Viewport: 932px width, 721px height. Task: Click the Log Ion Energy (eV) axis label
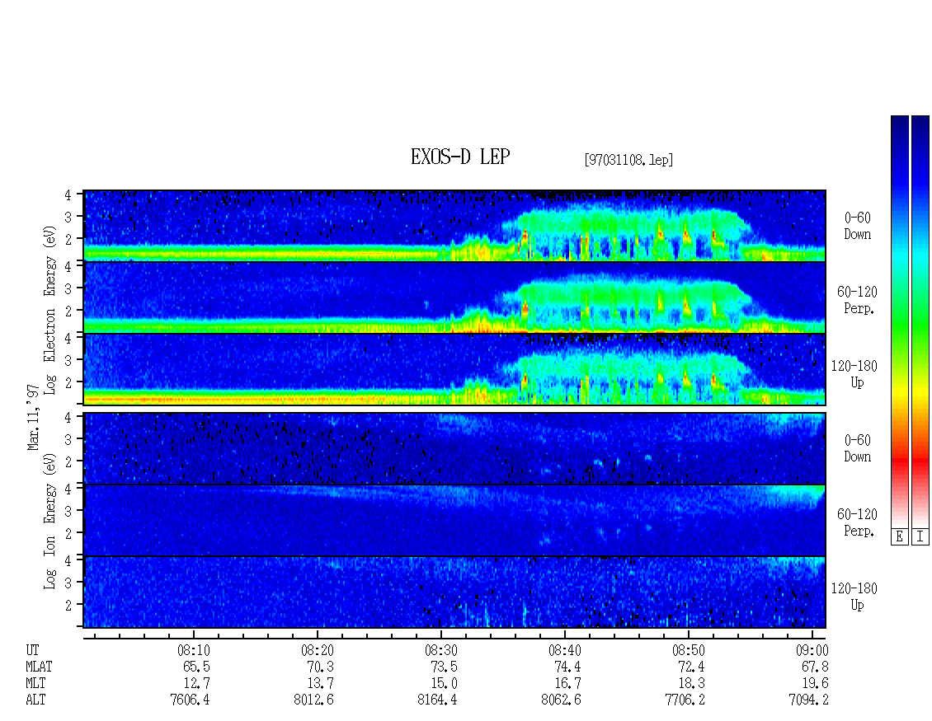click(x=50, y=521)
